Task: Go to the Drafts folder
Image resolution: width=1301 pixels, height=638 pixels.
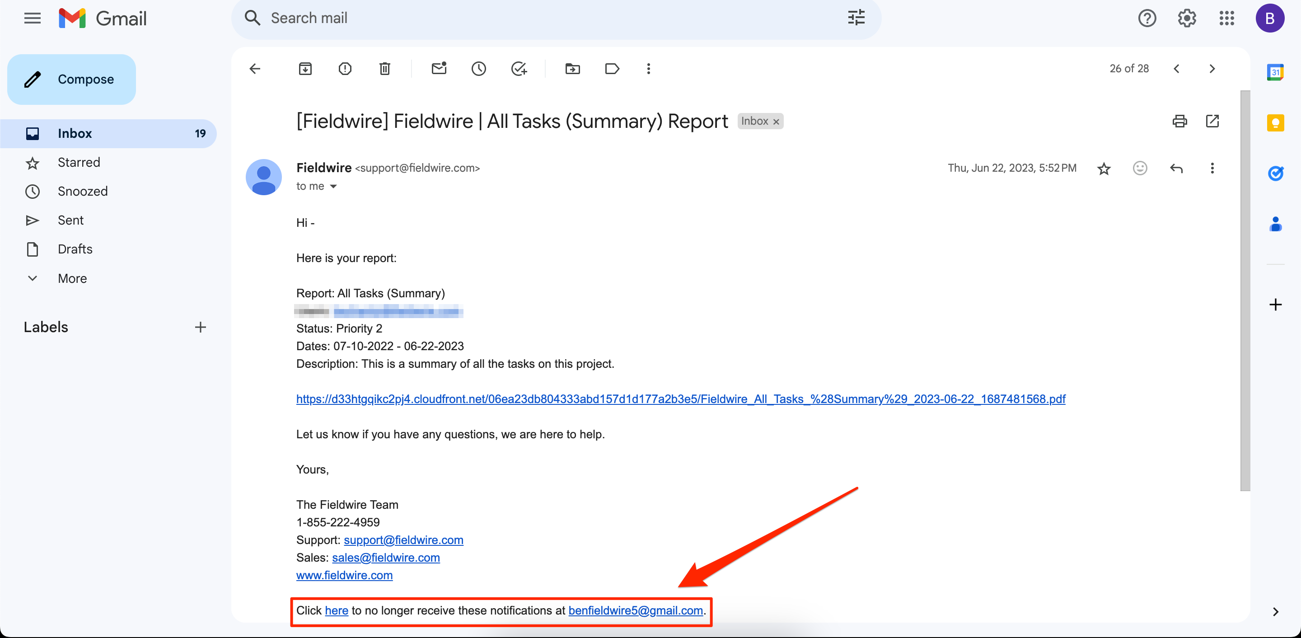Action: [x=75, y=249]
